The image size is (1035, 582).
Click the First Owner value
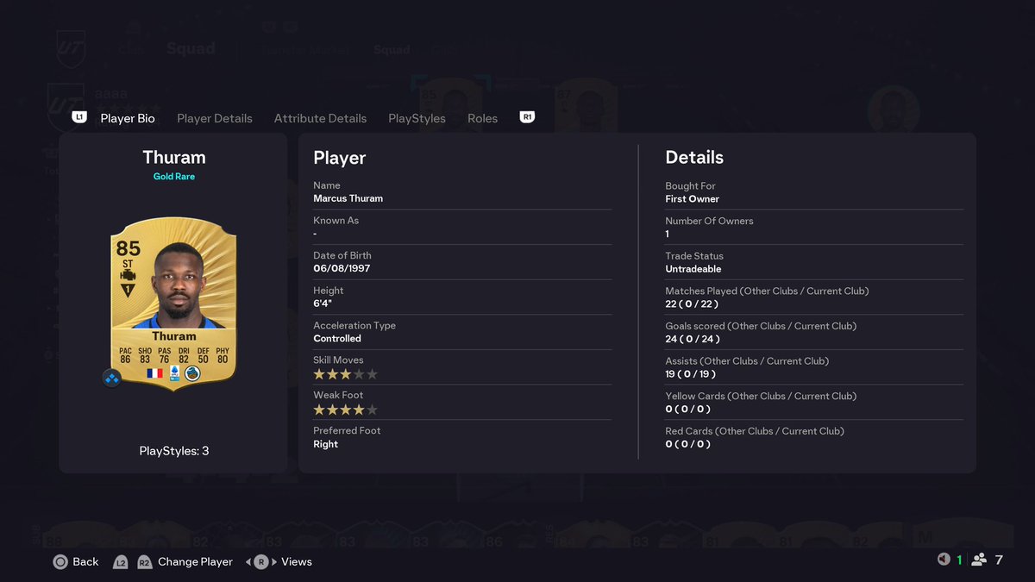(693, 199)
